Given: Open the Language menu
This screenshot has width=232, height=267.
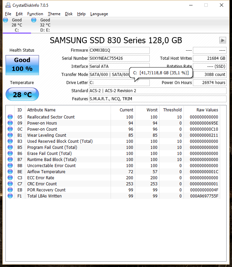Looking at the screenshot, I should [x=99, y=14].
